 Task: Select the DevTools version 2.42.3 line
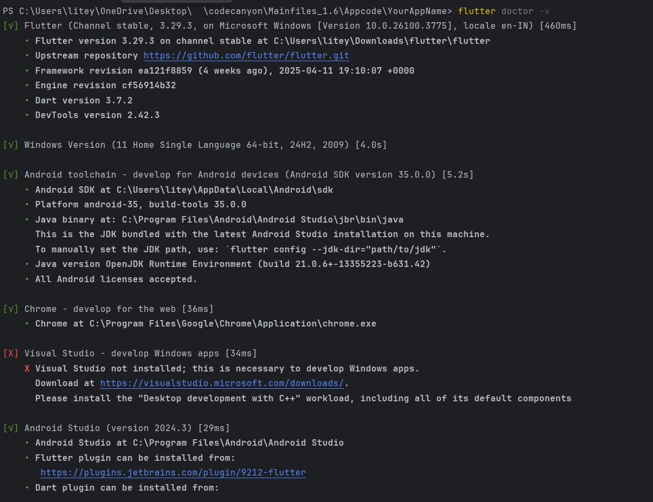[98, 115]
